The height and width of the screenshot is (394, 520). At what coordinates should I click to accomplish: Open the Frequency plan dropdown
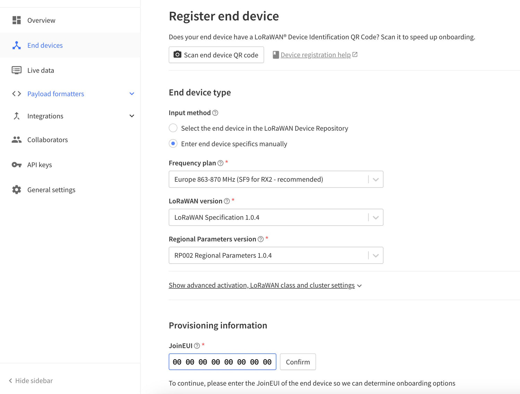(x=376, y=179)
